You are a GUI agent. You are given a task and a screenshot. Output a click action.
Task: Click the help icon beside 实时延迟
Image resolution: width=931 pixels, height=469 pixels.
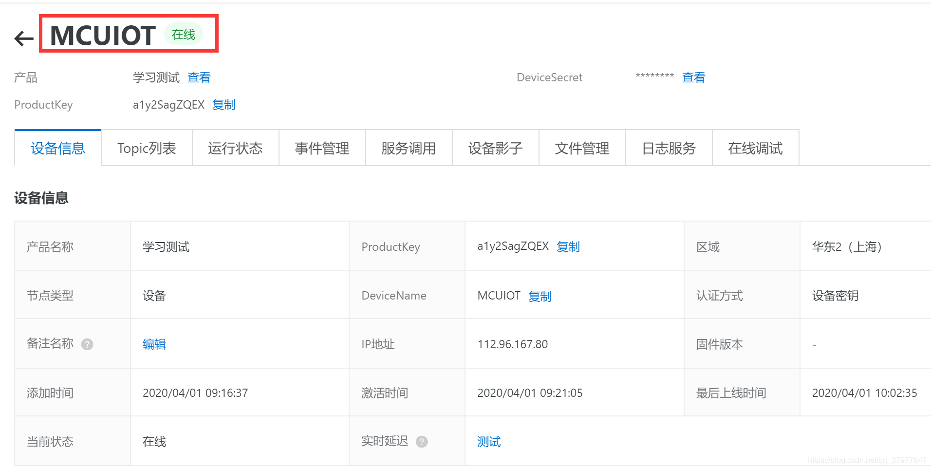[x=422, y=442]
